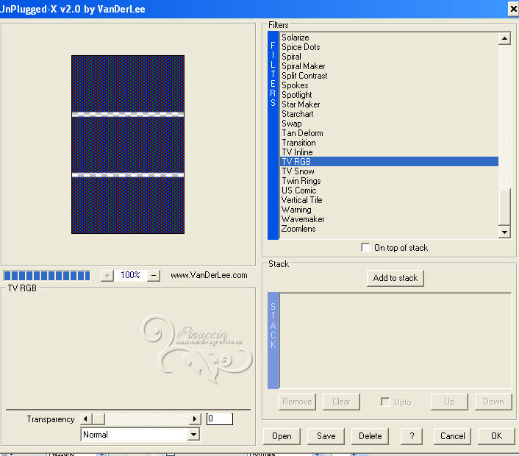
Task: Zoom in preview with plus button
Action: pyautogui.click(x=107, y=276)
